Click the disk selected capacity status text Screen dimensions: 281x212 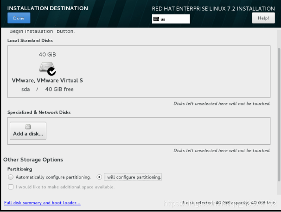[x=229, y=203]
